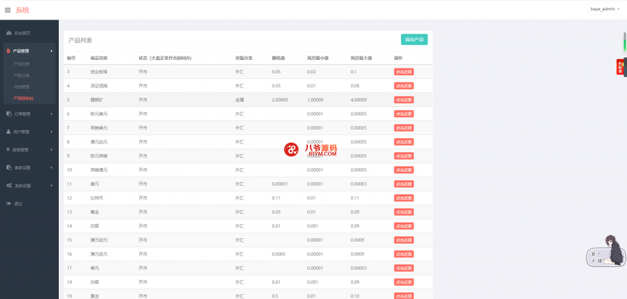627x299 pixels.
Task: Click the 英镑澳元 product name cell
Action: (99, 169)
